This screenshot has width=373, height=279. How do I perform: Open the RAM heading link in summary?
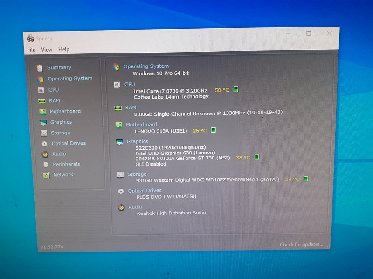(x=131, y=108)
